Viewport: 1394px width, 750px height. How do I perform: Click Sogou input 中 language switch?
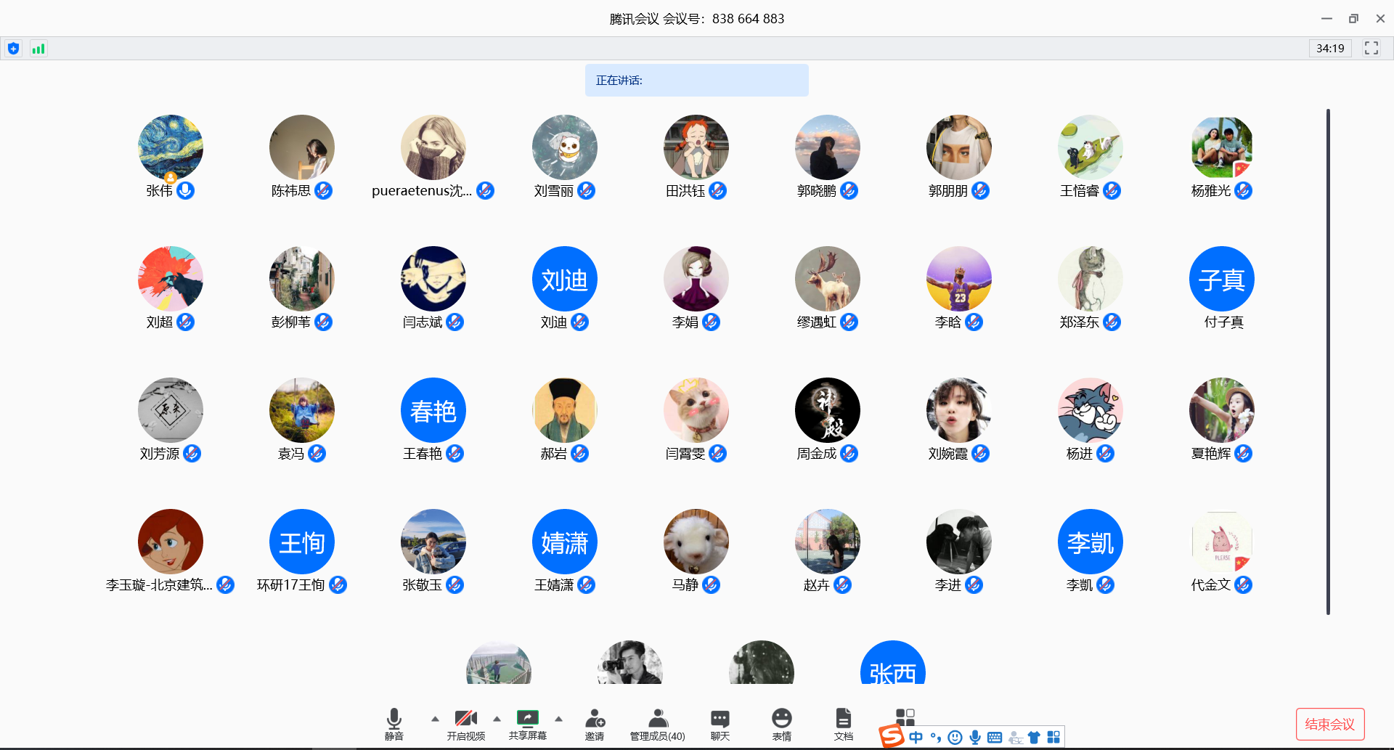tap(916, 738)
